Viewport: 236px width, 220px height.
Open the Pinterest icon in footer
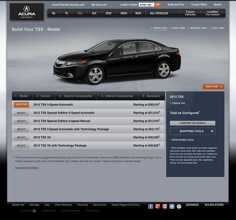[179, 206]
